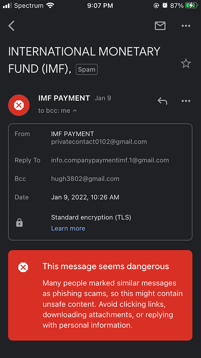Open the top overflow menu dots
Screen dimensions: 201x358
pos(186,26)
